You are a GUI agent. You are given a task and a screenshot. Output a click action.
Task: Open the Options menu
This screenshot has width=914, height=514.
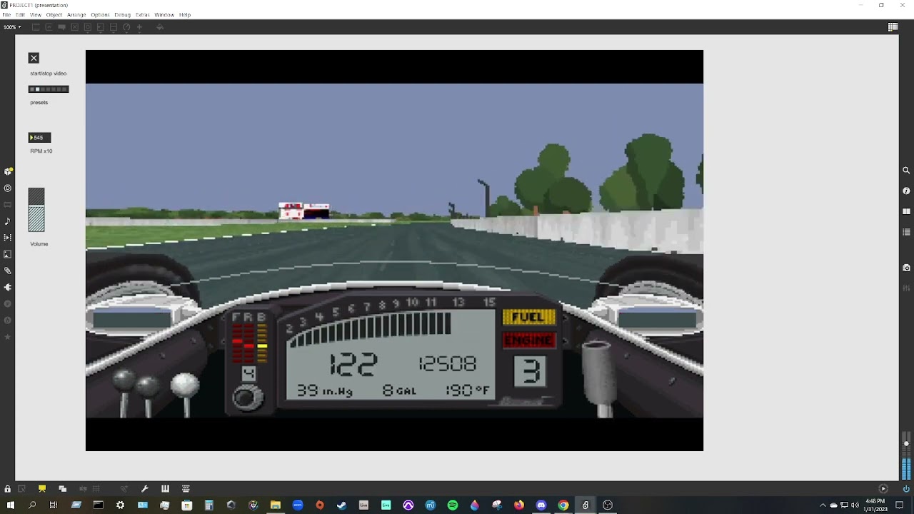tap(100, 15)
